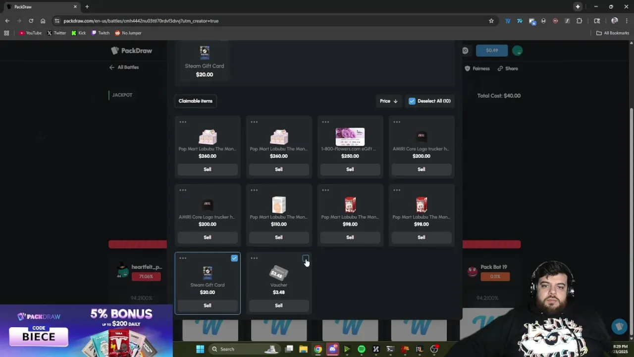Click the PackDraw logo
Screen dimensions: 634x357
132,51
